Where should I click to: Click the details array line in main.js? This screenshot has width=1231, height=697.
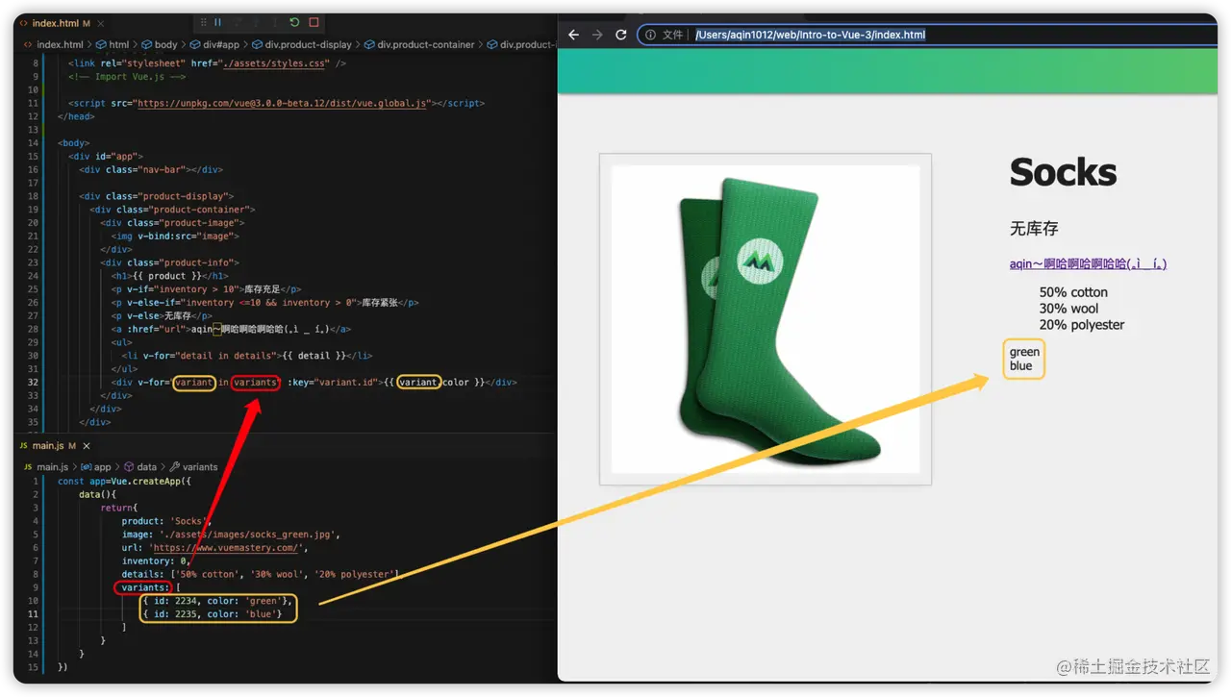click(x=260, y=574)
